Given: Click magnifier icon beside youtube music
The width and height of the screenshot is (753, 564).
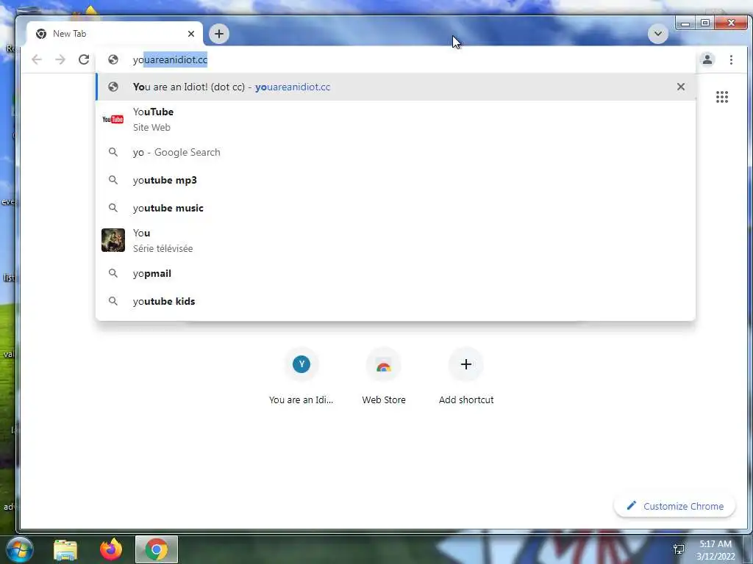Looking at the screenshot, I should point(113,208).
